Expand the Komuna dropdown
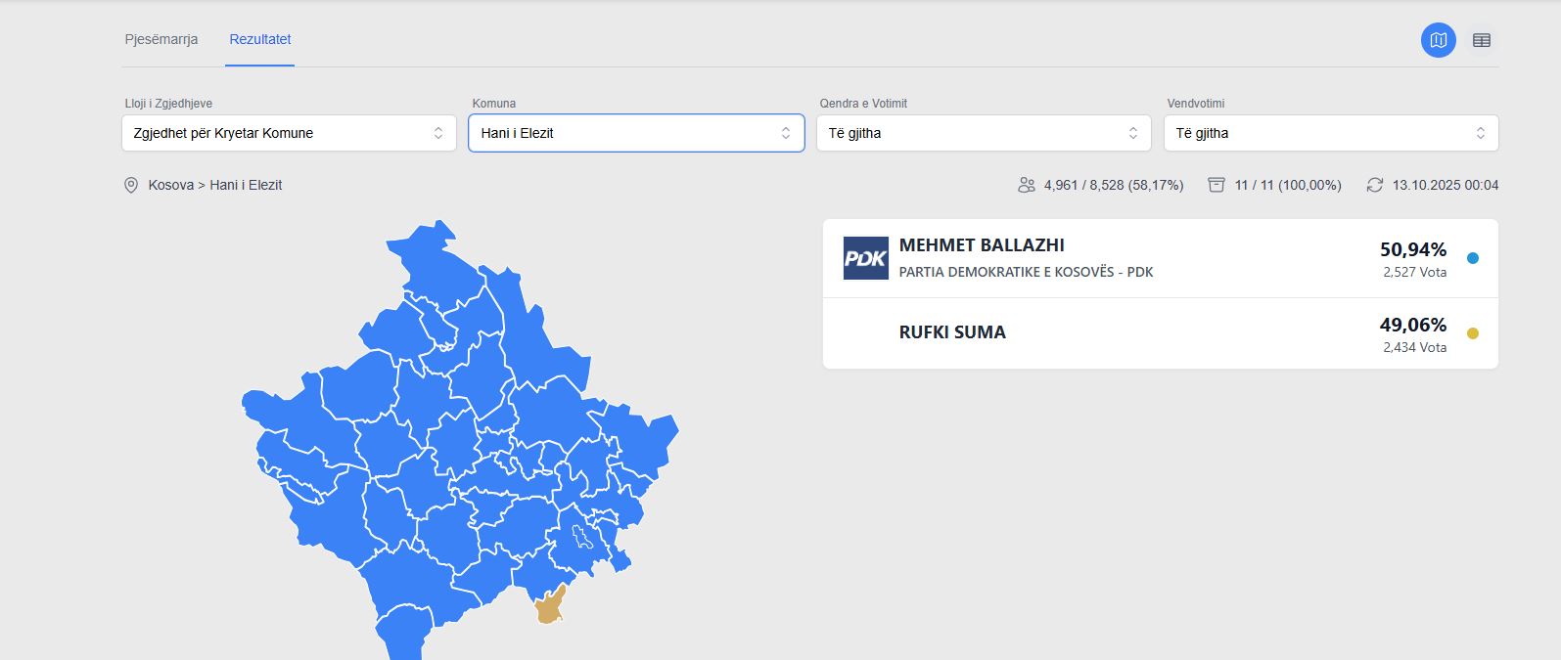 pyautogui.click(x=636, y=133)
